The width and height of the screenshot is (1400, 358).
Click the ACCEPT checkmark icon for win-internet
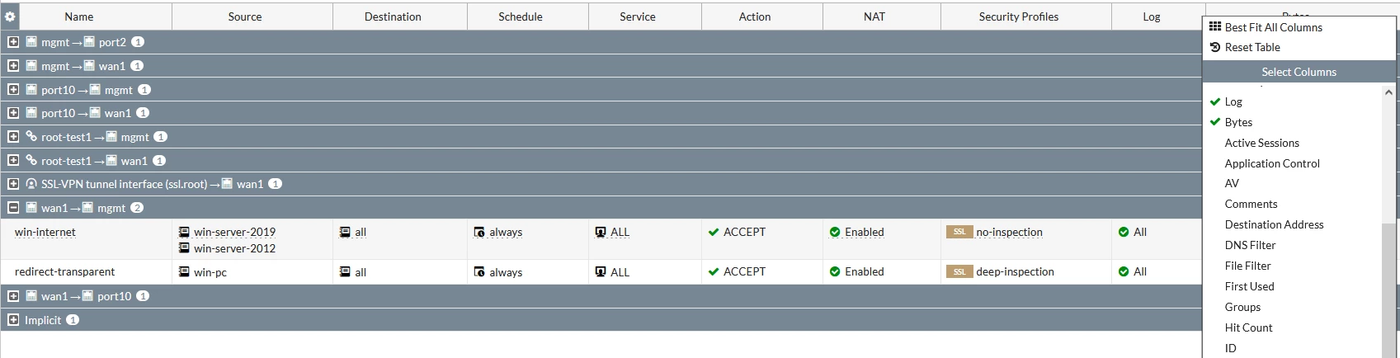[714, 232]
